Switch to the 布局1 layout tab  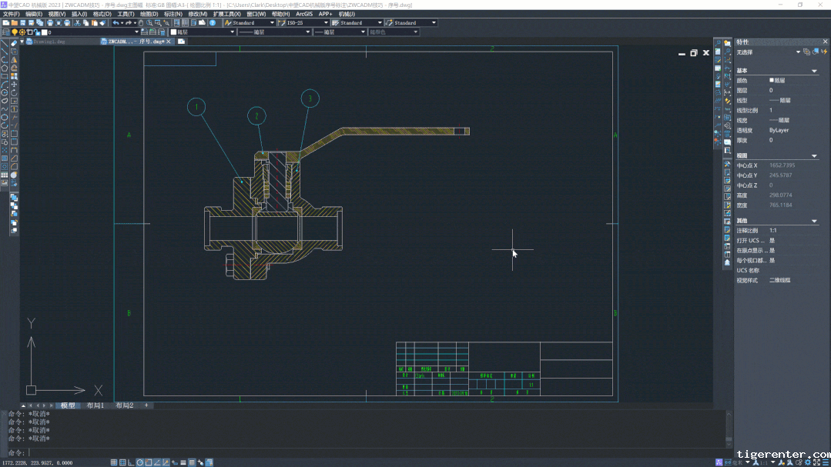pos(95,405)
